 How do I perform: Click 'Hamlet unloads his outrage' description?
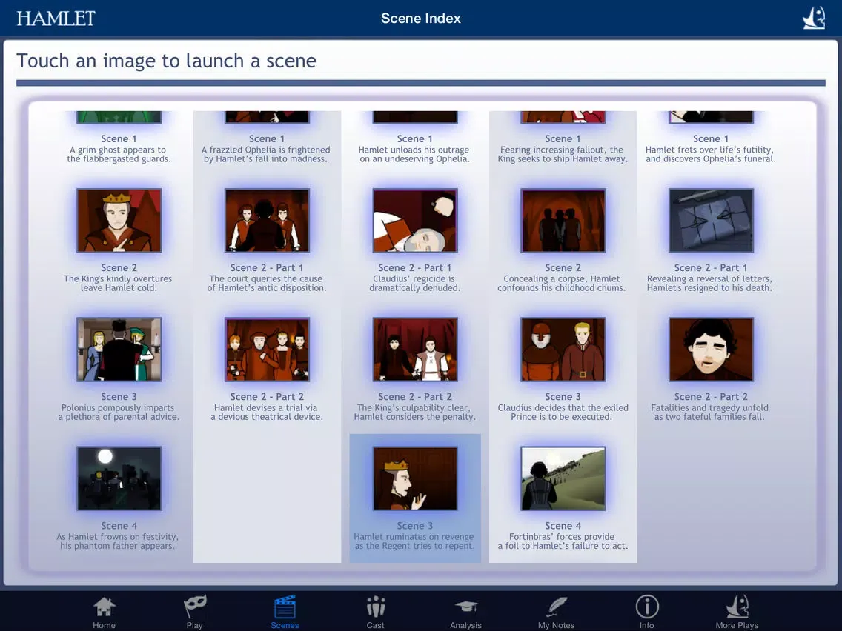[x=414, y=155]
